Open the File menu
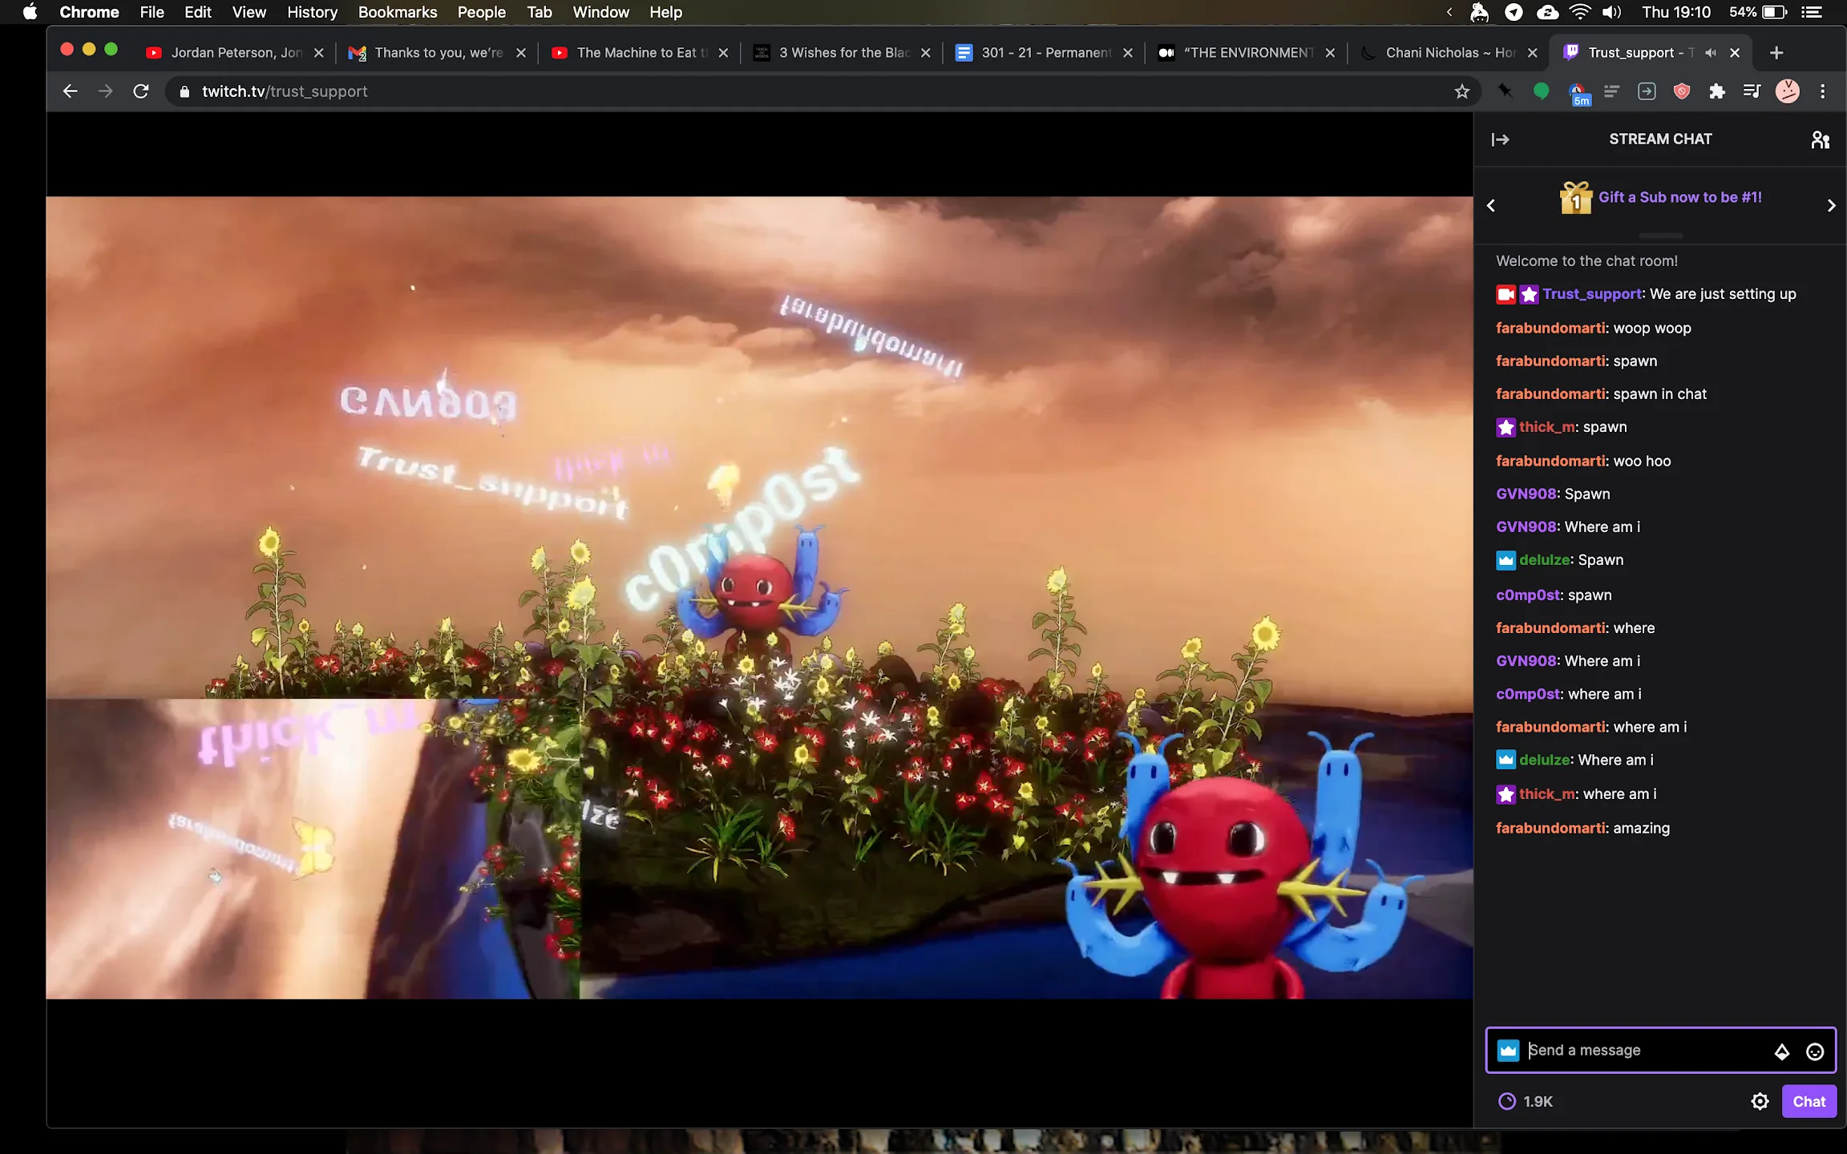The image size is (1847, 1154). coord(152,12)
